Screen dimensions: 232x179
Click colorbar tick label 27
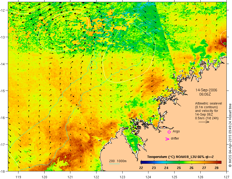(x=204, y=168)
